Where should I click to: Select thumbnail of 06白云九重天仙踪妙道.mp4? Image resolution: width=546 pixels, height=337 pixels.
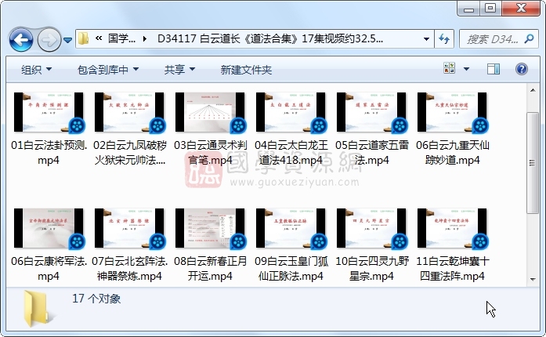click(452, 113)
